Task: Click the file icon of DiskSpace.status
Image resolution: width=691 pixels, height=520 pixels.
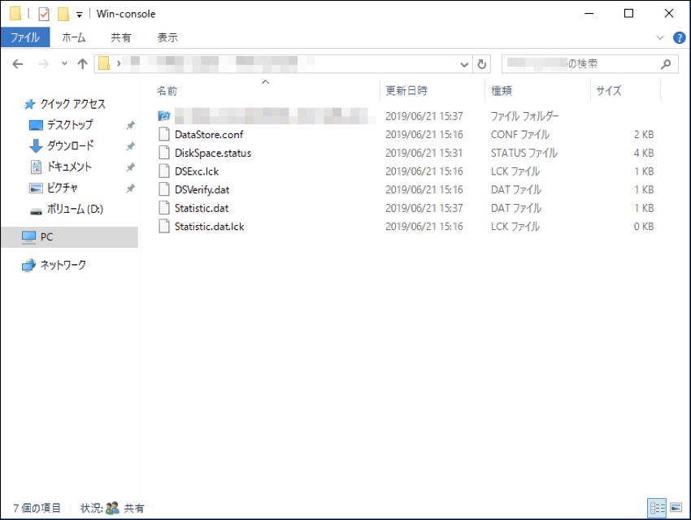Action: (164, 153)
